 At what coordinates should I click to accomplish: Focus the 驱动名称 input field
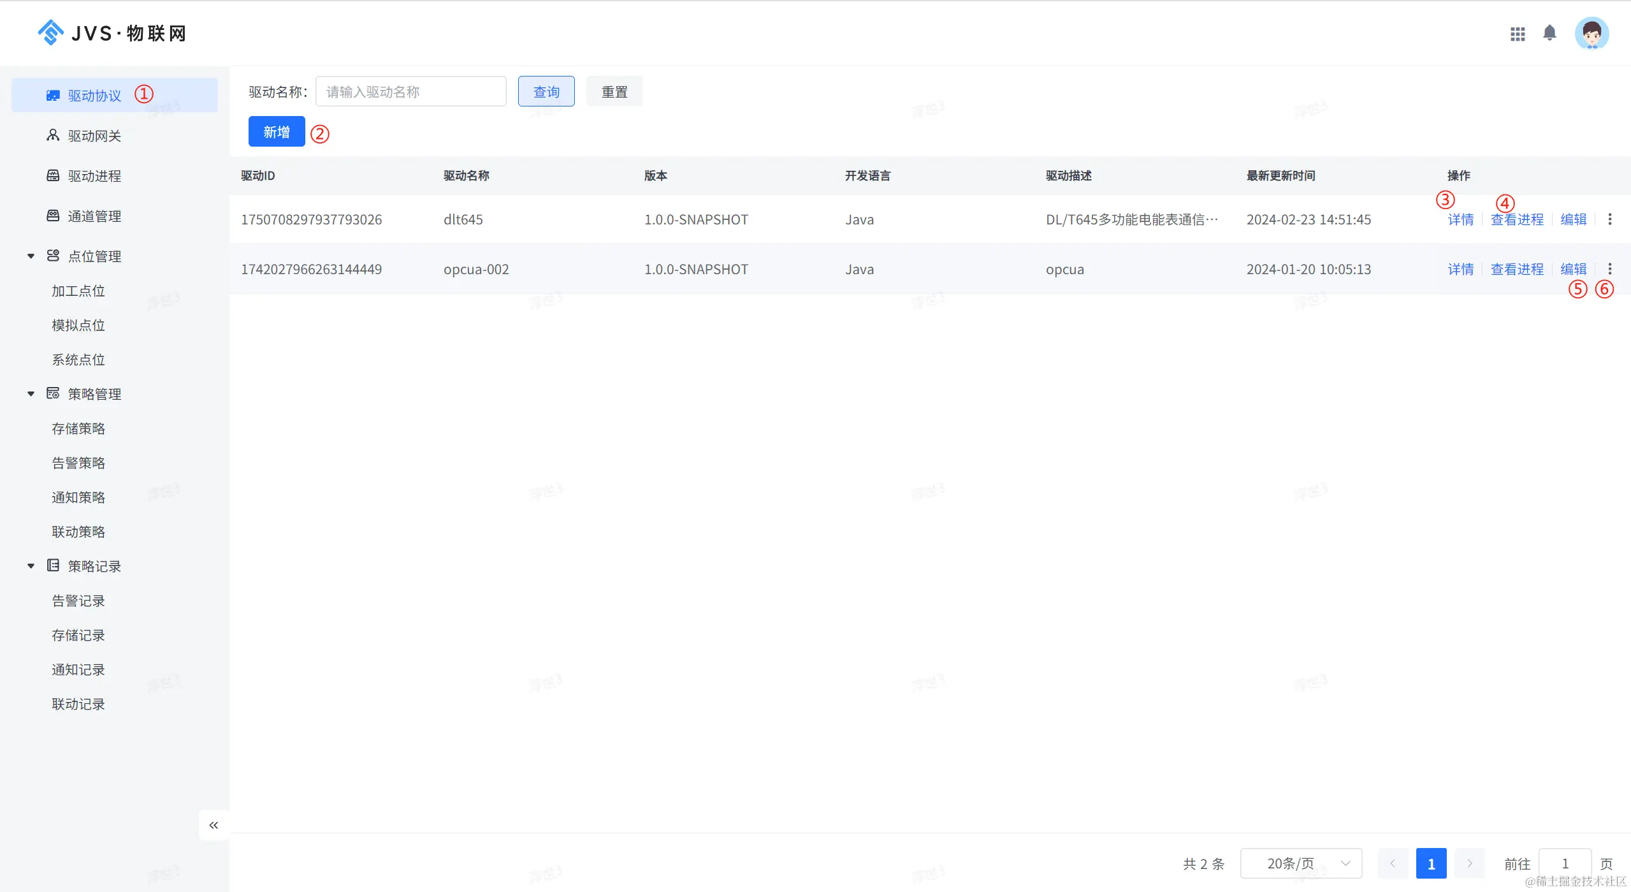pyautogui.click(x=410, y=92)
